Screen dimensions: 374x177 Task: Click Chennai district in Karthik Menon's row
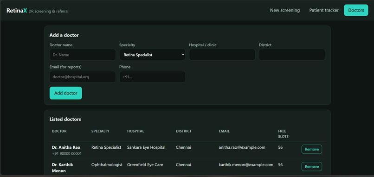[x=183, y=164]
